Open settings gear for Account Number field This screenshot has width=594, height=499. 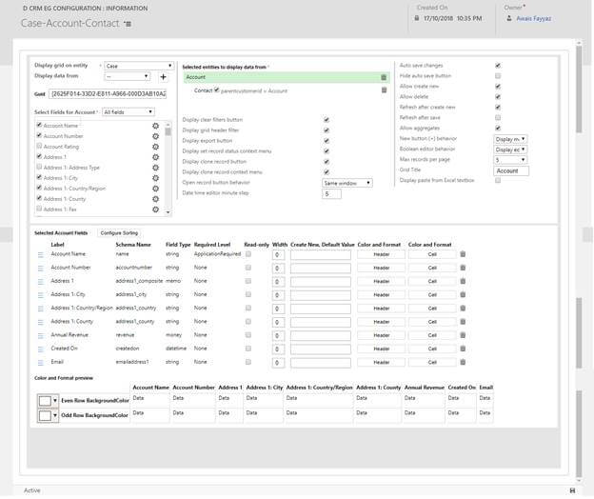tap(155, 136)
